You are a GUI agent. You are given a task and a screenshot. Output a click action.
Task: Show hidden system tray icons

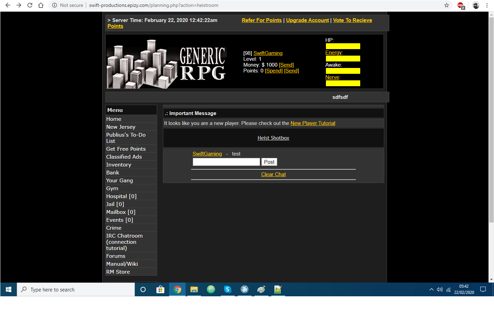(x=431, y=289)
